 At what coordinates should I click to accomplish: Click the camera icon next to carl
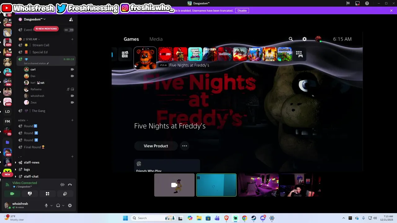72,70
